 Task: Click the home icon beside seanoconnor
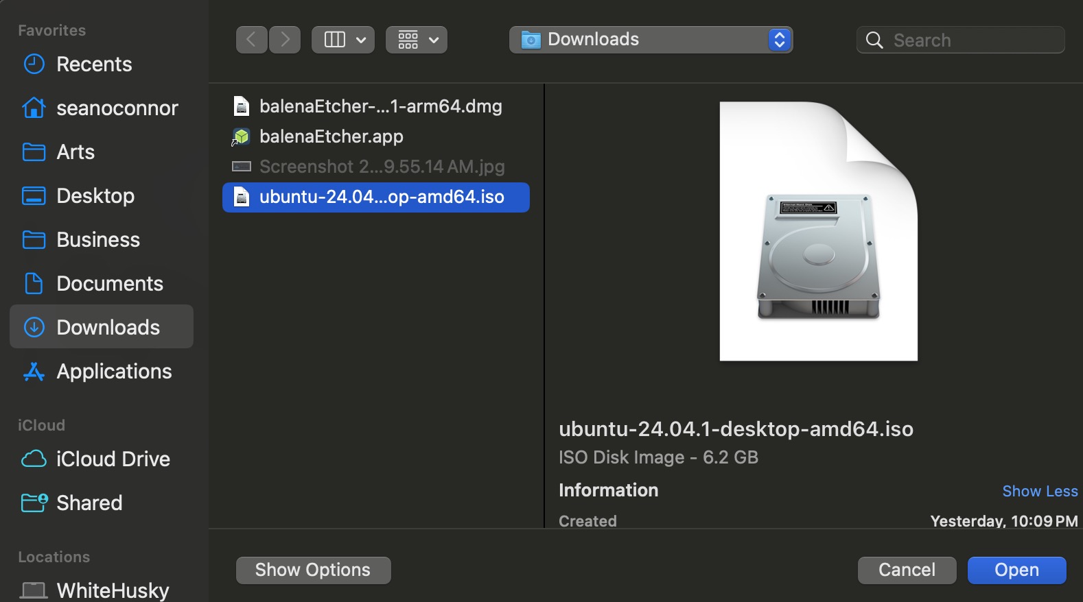pos(34,108)
